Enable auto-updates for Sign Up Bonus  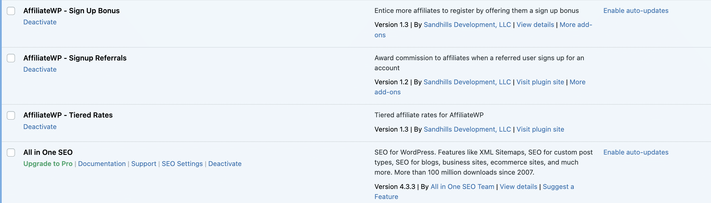(636, 11)
